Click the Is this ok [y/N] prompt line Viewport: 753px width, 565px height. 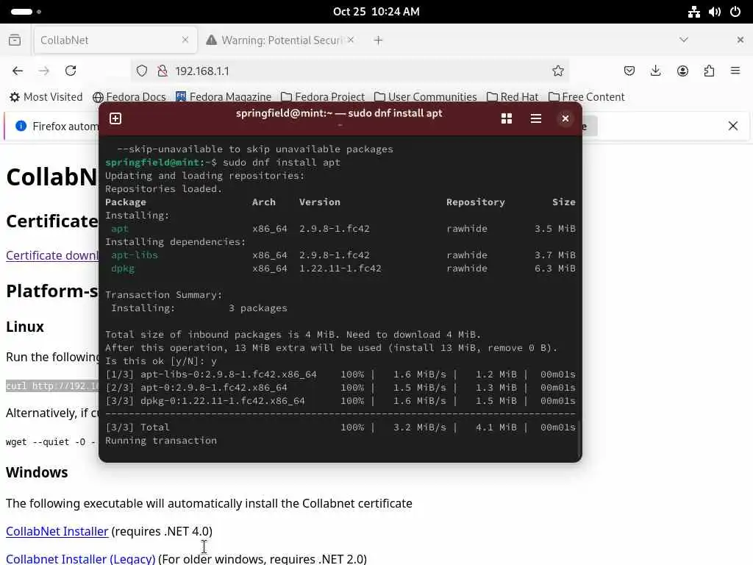tap(161, 361)
